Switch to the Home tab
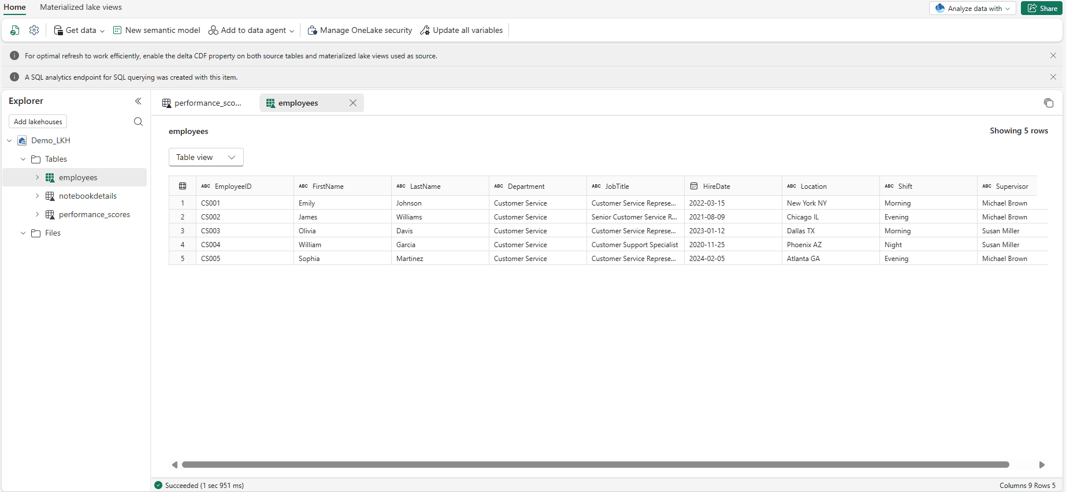Viewport: 1066px width, 492px height. 15,8
